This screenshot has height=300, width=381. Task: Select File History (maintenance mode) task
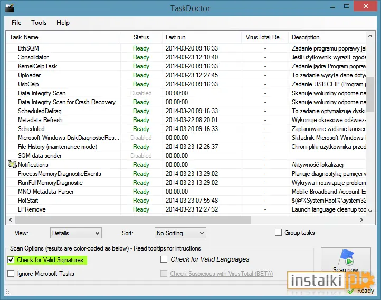(58, 147)
